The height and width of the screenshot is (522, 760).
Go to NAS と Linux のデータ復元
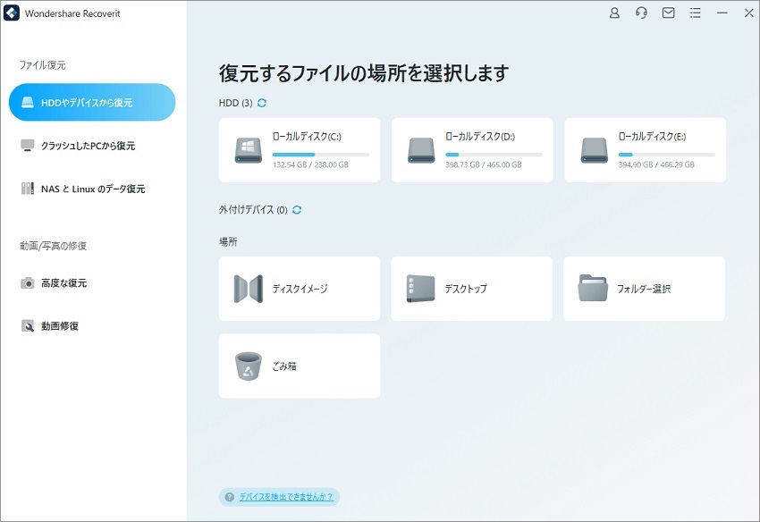[92, 189]
